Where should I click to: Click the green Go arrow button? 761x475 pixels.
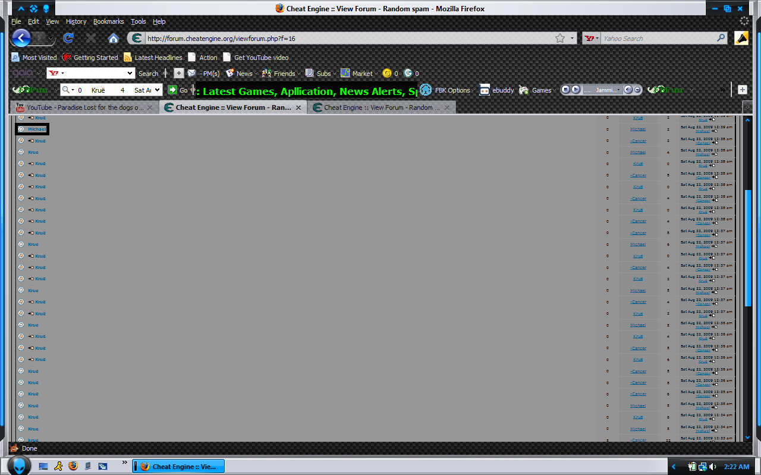click(173, 90)
